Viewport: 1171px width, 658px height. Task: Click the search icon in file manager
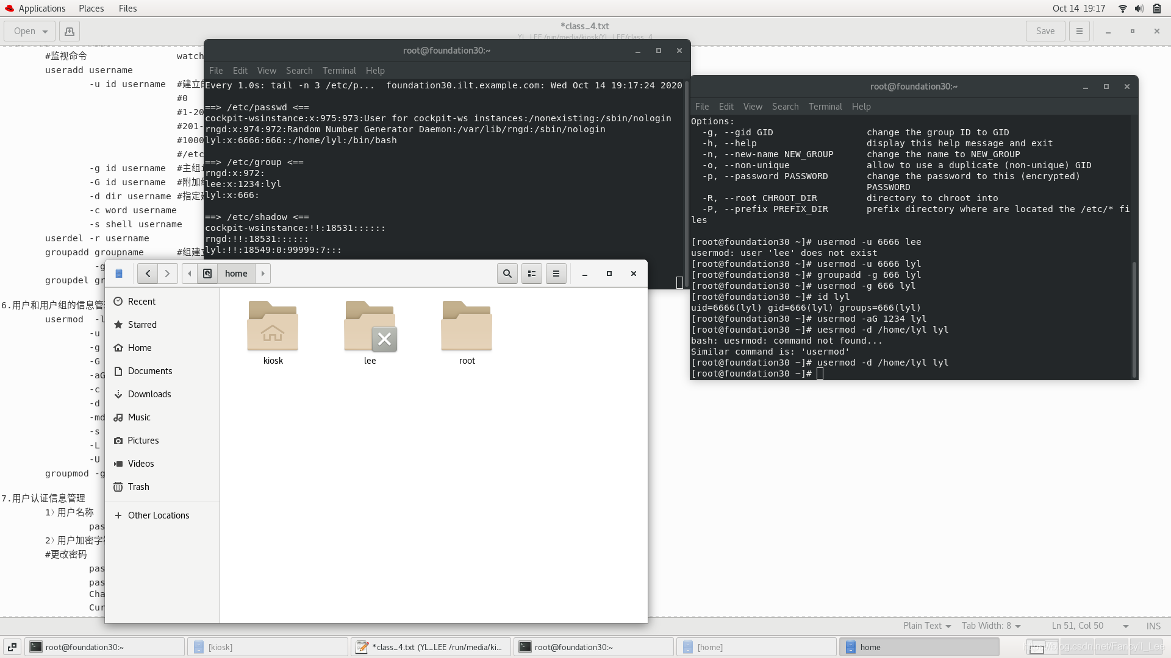pos(507,274)
